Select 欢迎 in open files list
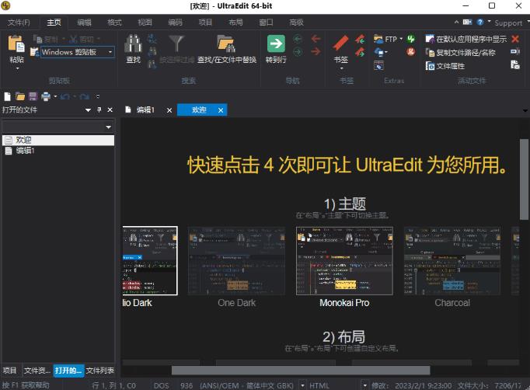 tap(58, 141)
